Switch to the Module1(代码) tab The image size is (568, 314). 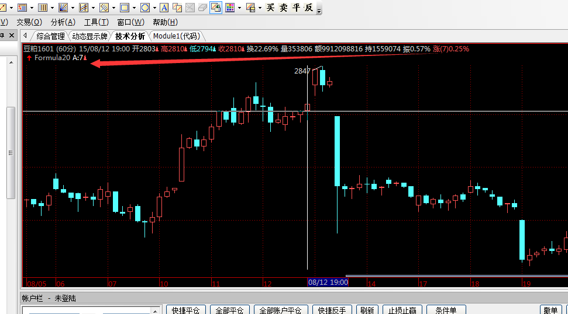click(x=176, y=36)
